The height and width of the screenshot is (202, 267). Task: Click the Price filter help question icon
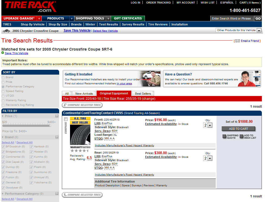(x=57, y=116)
